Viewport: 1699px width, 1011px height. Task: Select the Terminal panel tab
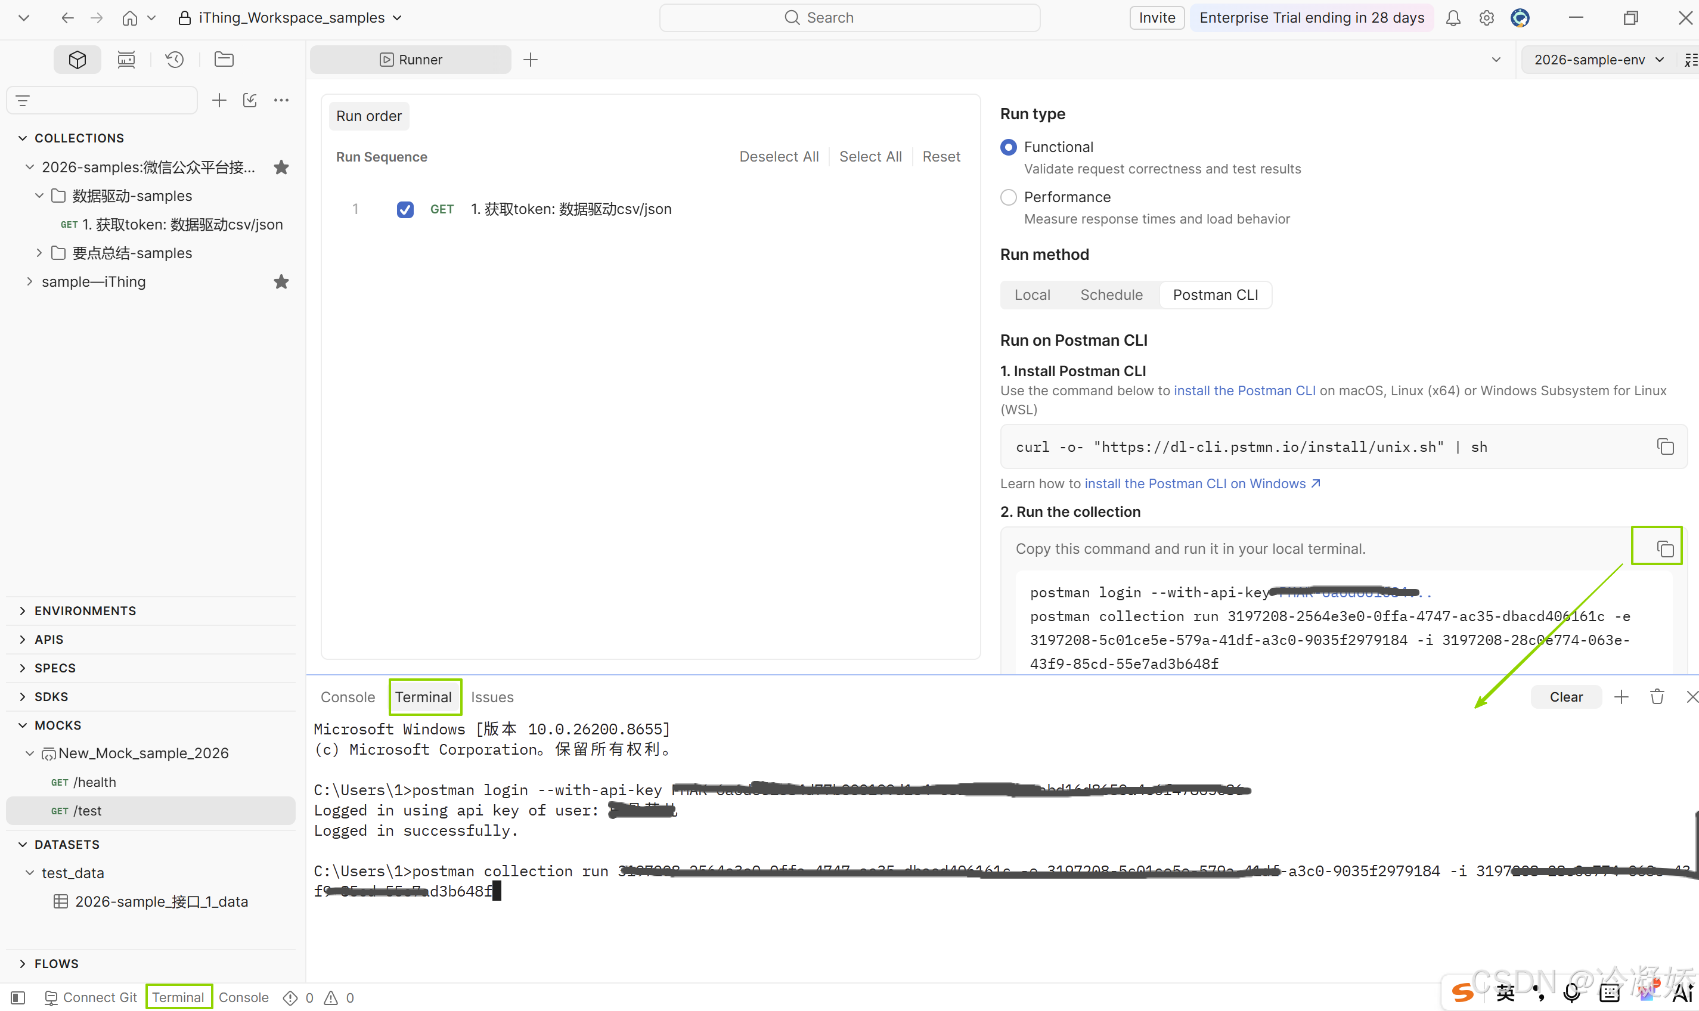coord(424,697)
